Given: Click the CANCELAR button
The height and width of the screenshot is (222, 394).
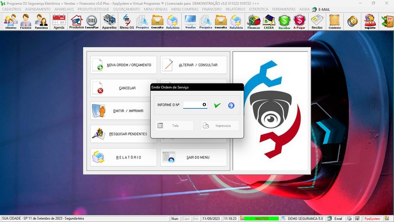Looking at the screenshot, I should point(120,88).
